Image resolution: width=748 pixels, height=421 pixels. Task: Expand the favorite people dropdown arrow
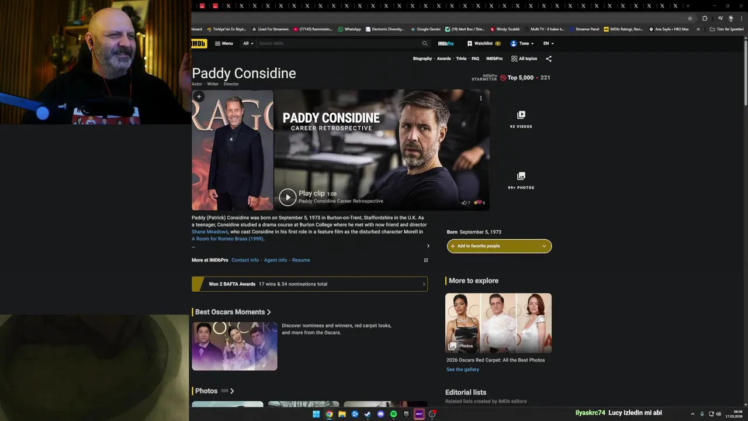[x=544, y=246]
